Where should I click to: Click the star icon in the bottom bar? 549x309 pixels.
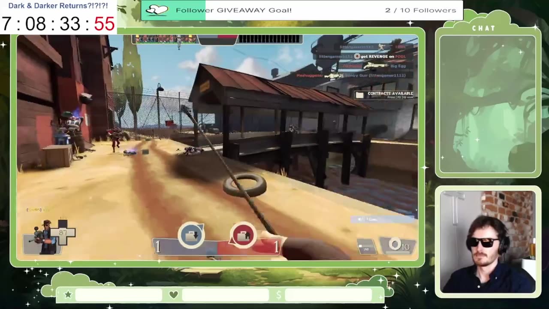click(68, 294)
